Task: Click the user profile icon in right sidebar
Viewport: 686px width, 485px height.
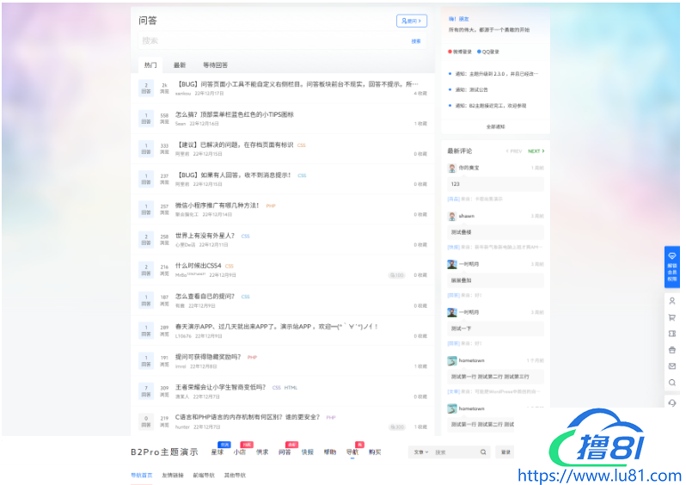Action: pos(672,301)
